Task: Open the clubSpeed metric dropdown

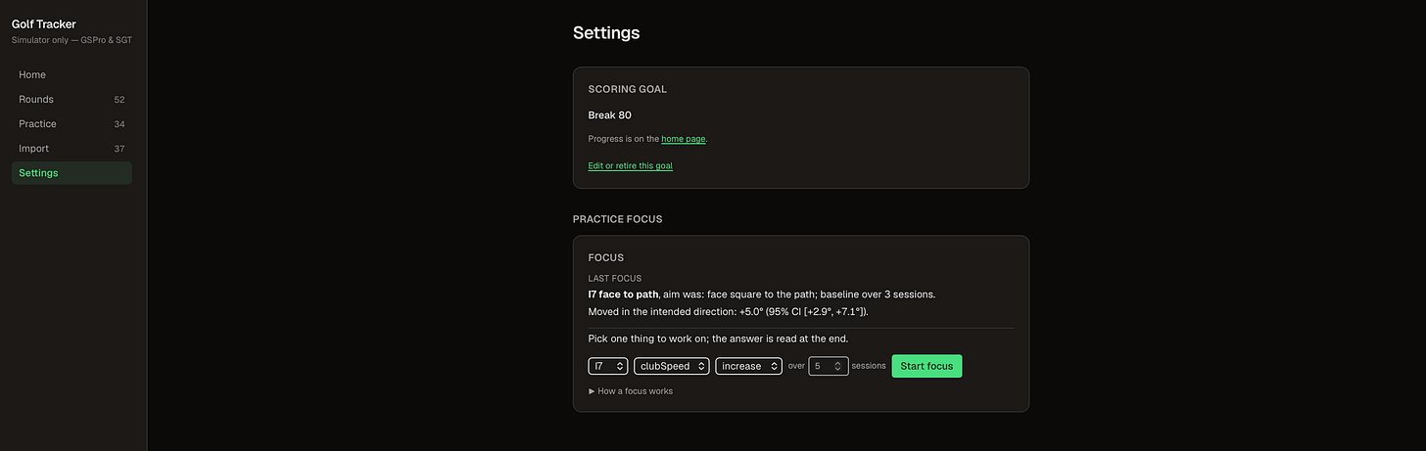Action: coord(672,366)
